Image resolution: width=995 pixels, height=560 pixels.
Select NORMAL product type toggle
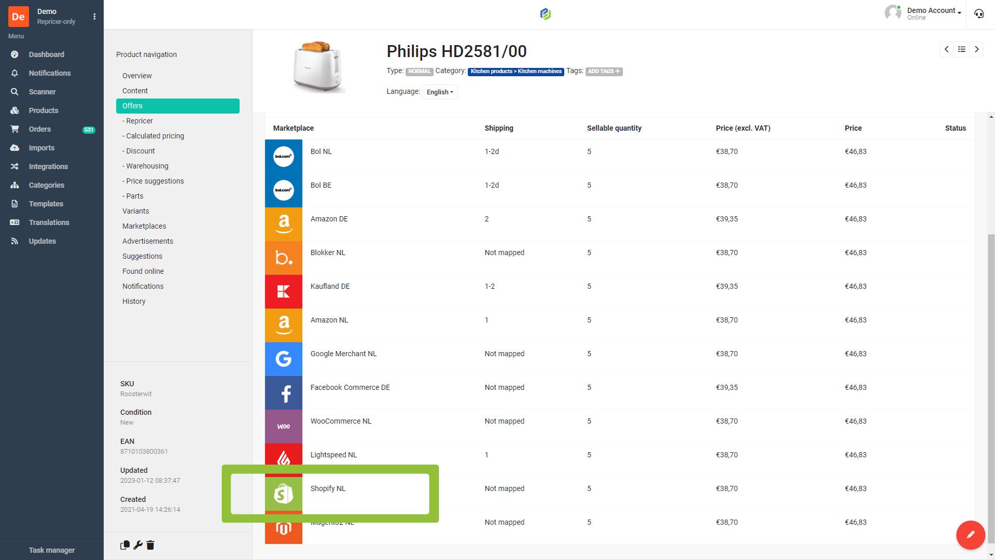419,71
